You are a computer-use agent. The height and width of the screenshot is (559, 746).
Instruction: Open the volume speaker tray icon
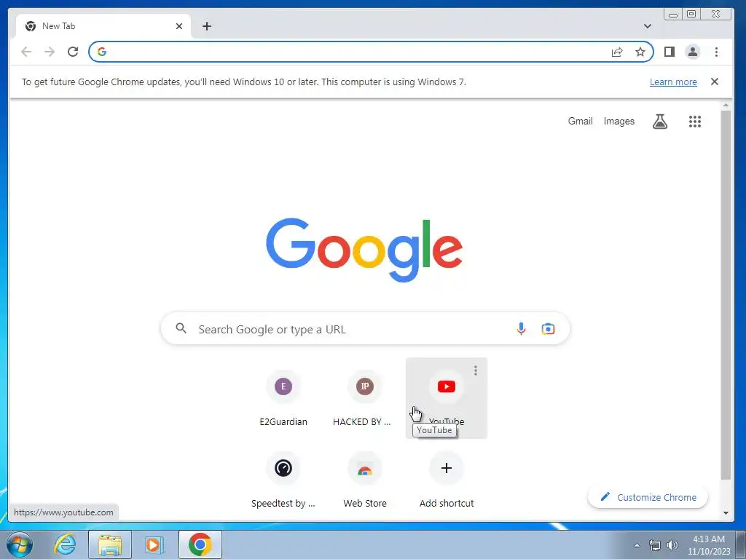pyautogui.click(x=672, y=545)
